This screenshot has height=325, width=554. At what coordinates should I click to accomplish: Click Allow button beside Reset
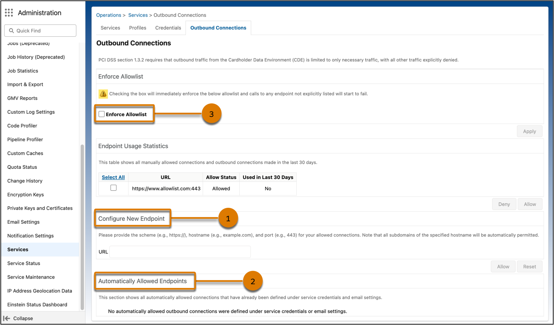click(503, 267)
